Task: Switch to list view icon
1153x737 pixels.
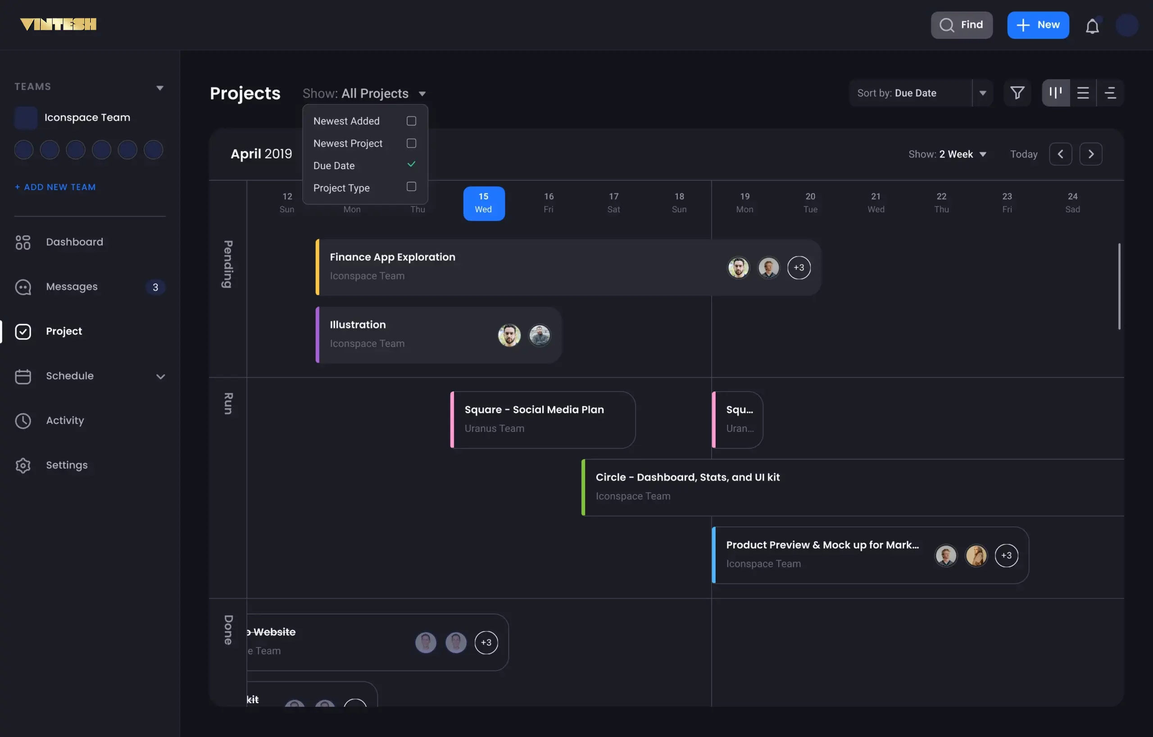Action: 1083,93
